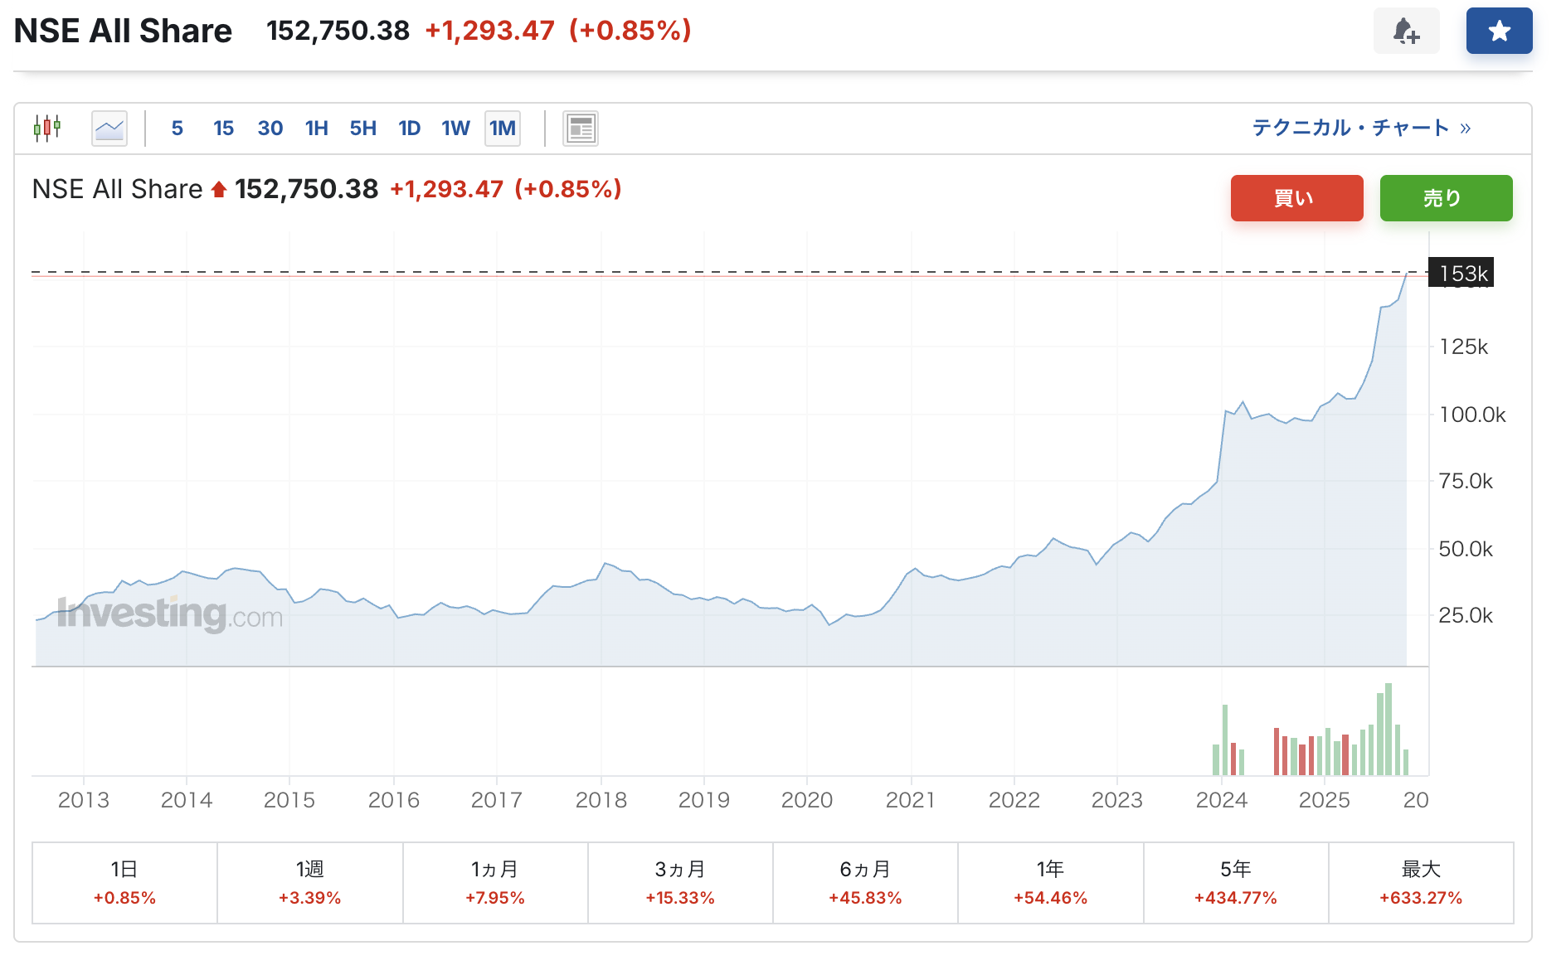Select the 5-minute interval
The width and height of the screenshot is (1566, 970).
[177, 129]
